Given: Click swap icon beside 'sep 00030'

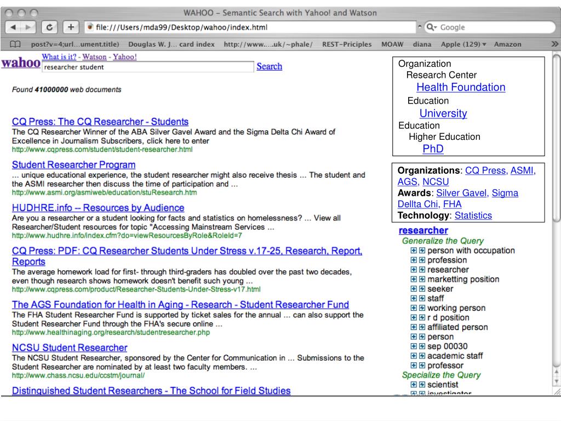Looking at the screenshot, I should click(422, 346).
